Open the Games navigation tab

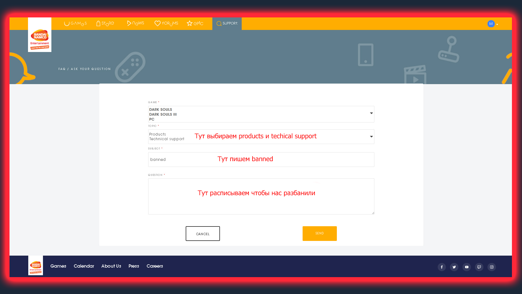coord(75,24)
